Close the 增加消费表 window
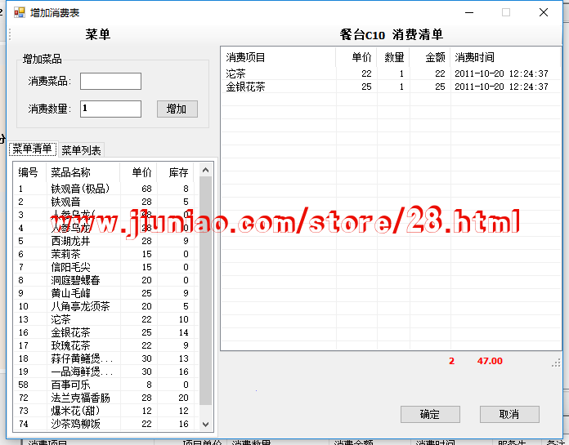The width and height of the screenshot is (569, 445). click(x=543, y=12)
